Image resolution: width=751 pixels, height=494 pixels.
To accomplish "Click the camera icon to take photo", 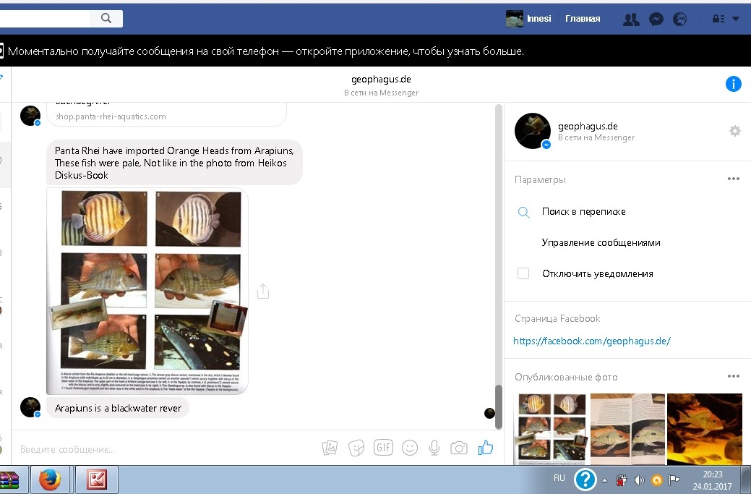I will [x=459, y=448].
